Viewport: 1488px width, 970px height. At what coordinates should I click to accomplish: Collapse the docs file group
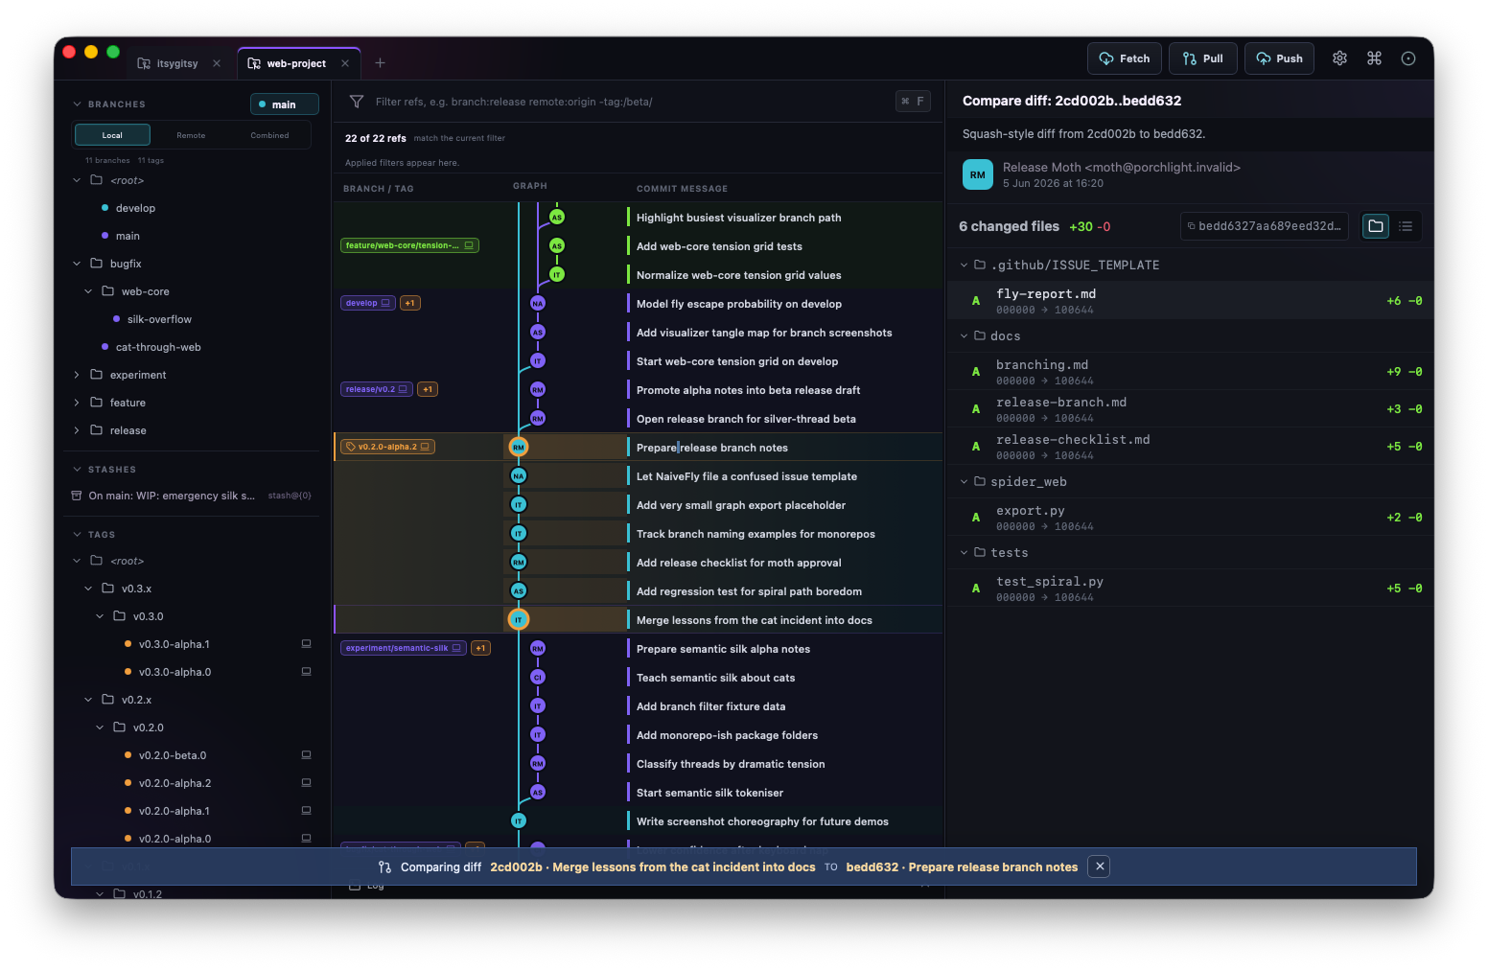[964, 336]
